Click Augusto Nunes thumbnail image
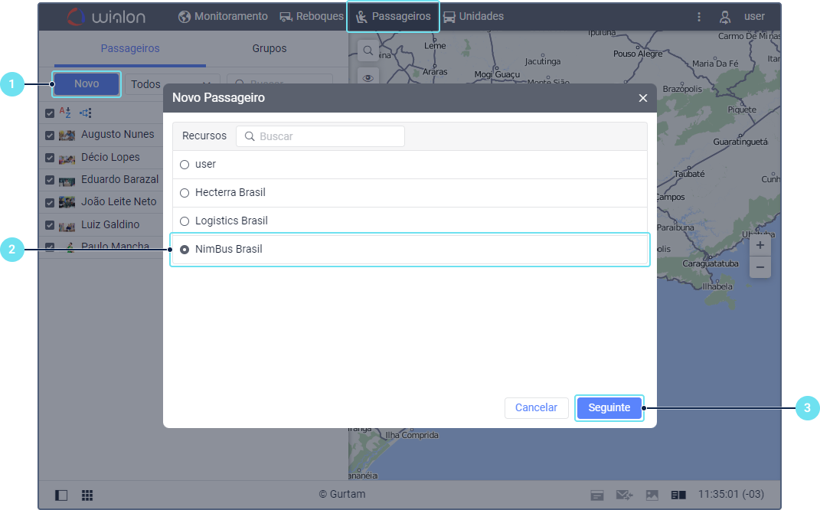 (x=67, y=136)
